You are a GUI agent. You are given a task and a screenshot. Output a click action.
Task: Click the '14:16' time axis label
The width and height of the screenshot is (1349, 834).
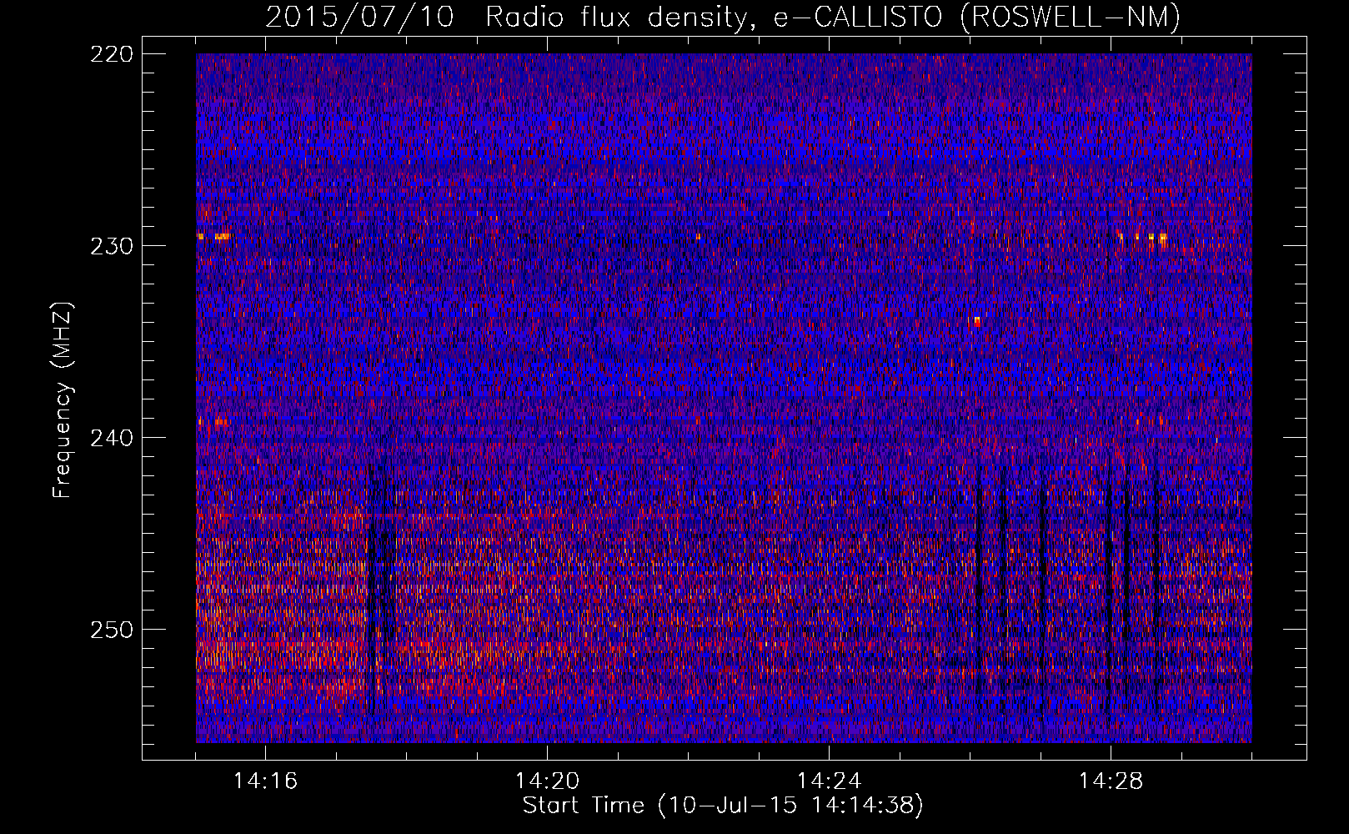pos(265,781)
